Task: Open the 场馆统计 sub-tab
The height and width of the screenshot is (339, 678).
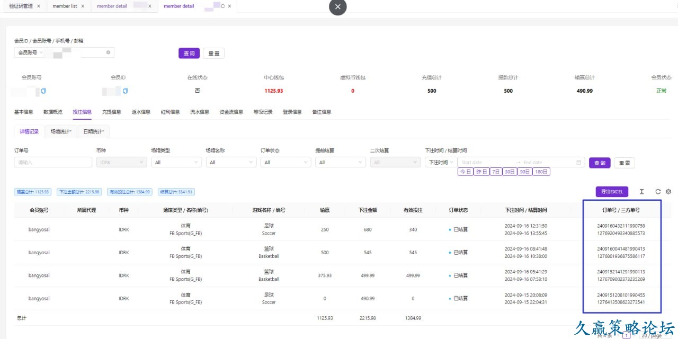Action: click(61, 131)
